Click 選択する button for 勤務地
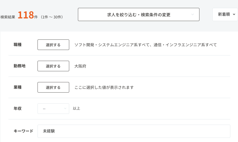Screen dimensions: 238x142 [x=53, y=66]
